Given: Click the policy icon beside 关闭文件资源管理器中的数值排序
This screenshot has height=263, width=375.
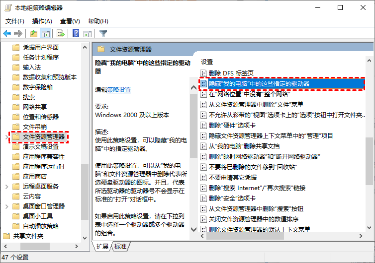Looking at the screenshot, I should point(203,219).
